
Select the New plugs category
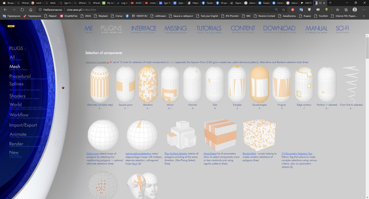tap(14, 152)
